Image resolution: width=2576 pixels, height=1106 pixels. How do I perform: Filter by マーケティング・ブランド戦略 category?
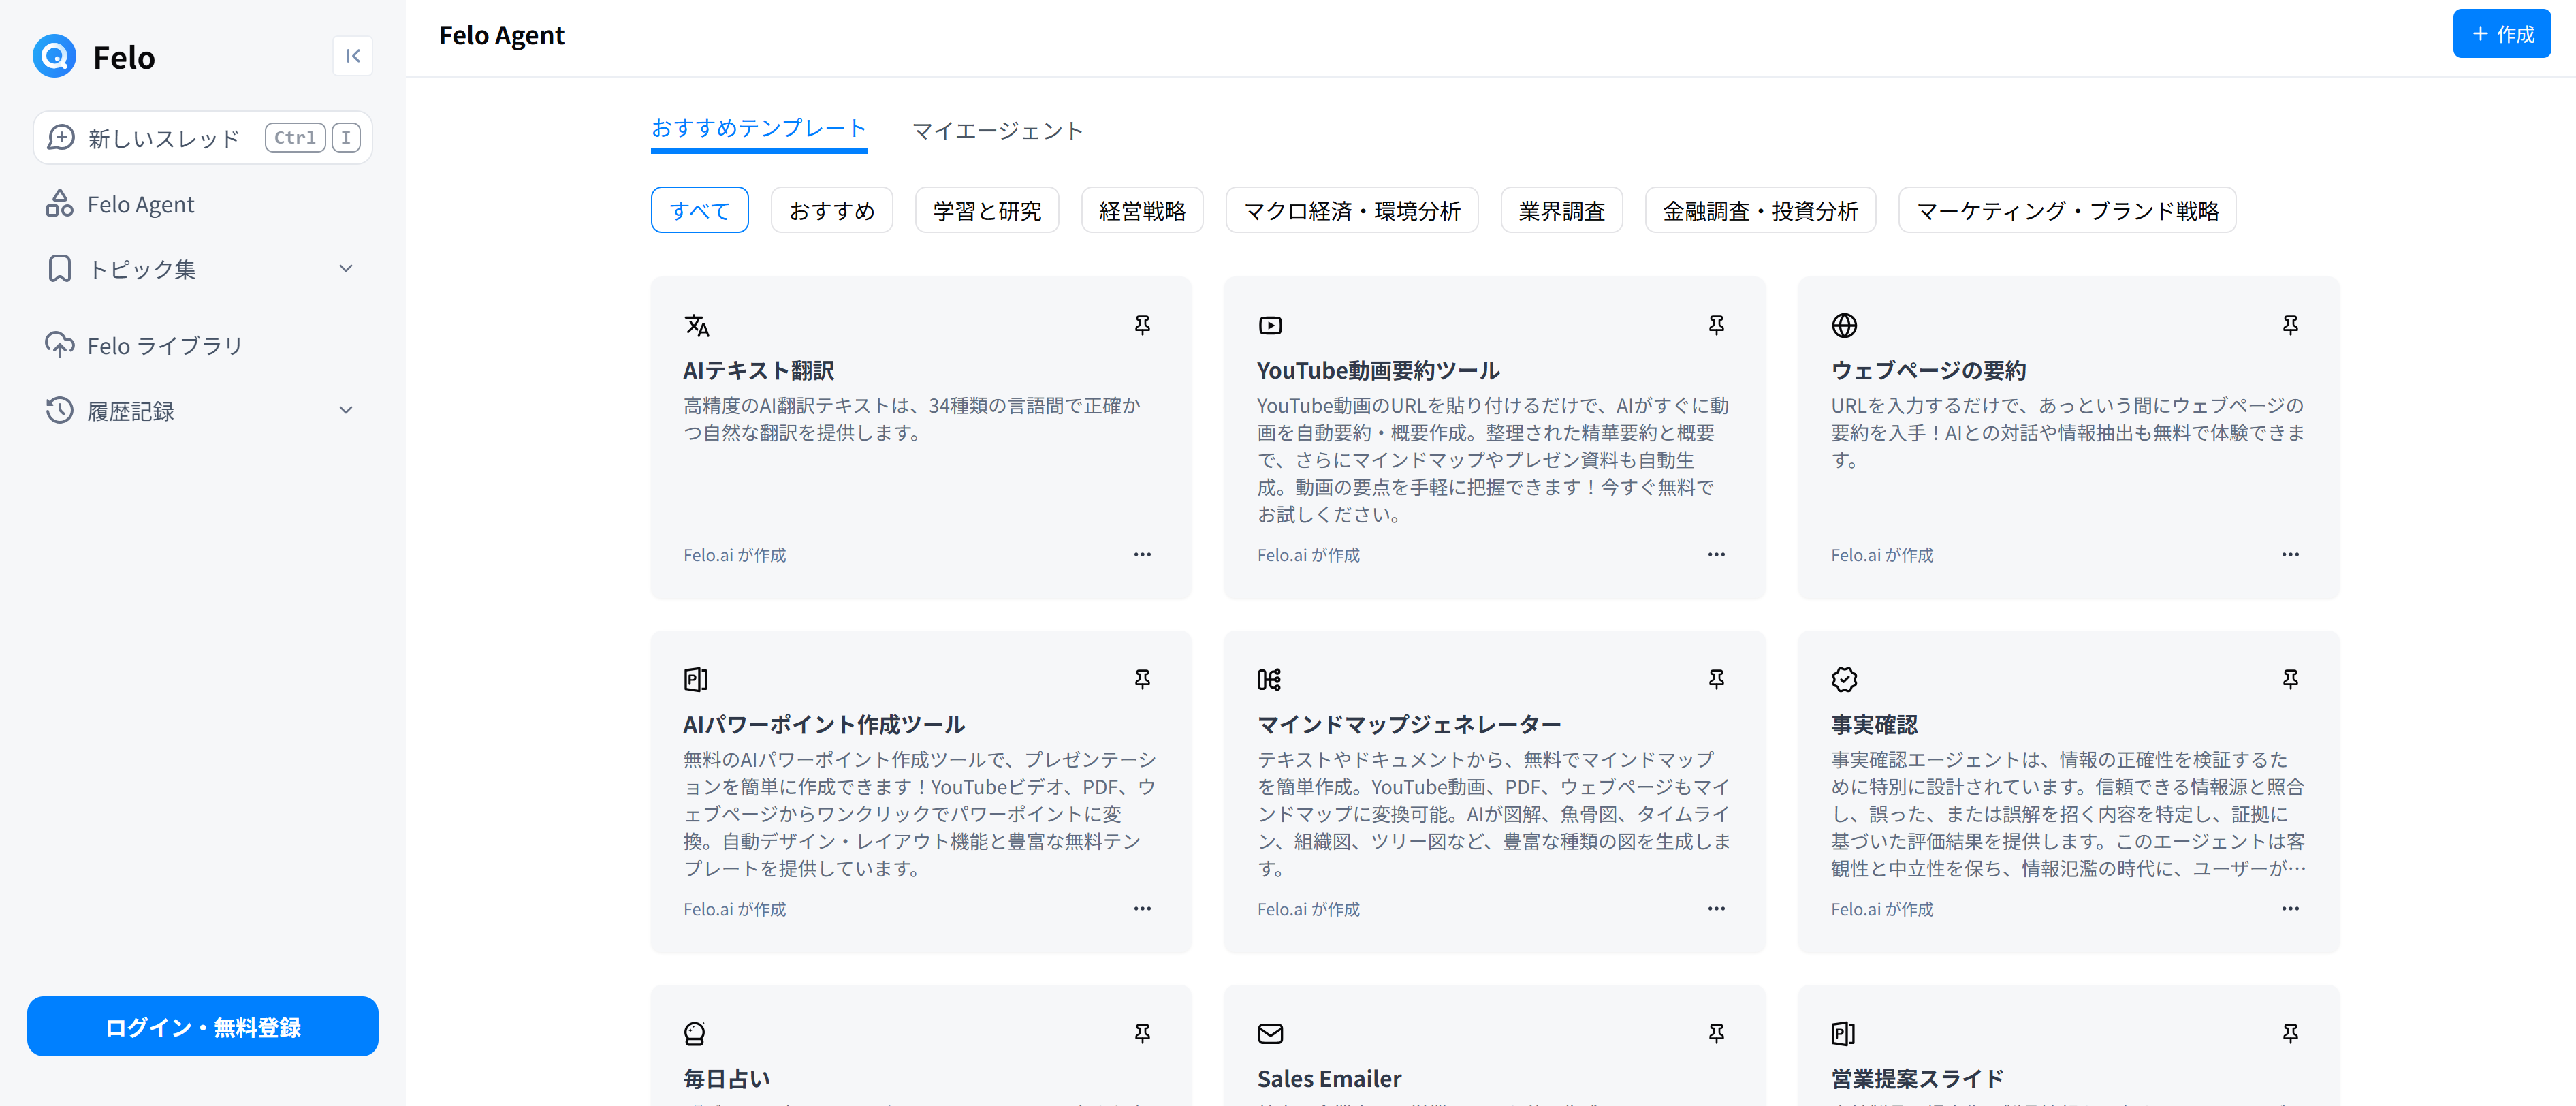2066,210
